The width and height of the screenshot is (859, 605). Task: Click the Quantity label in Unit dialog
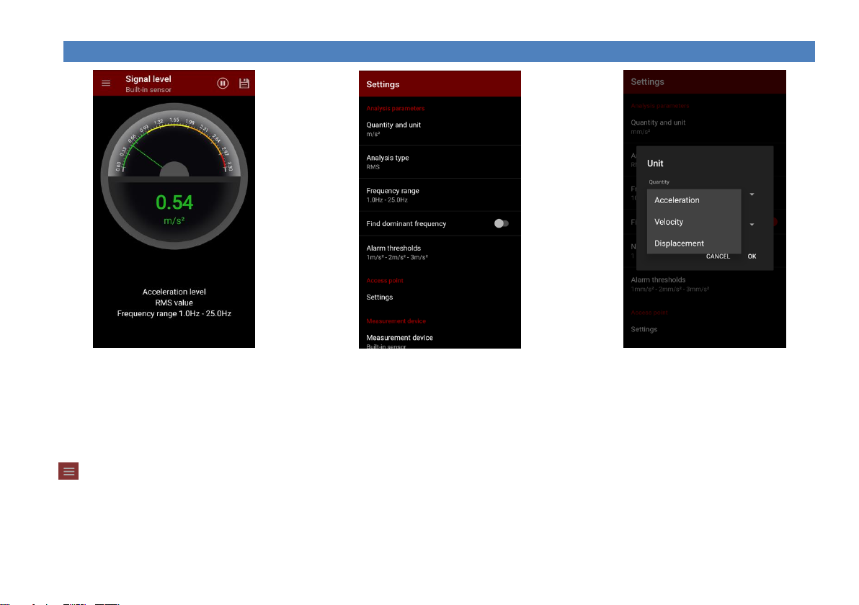[x=659, y=181]
